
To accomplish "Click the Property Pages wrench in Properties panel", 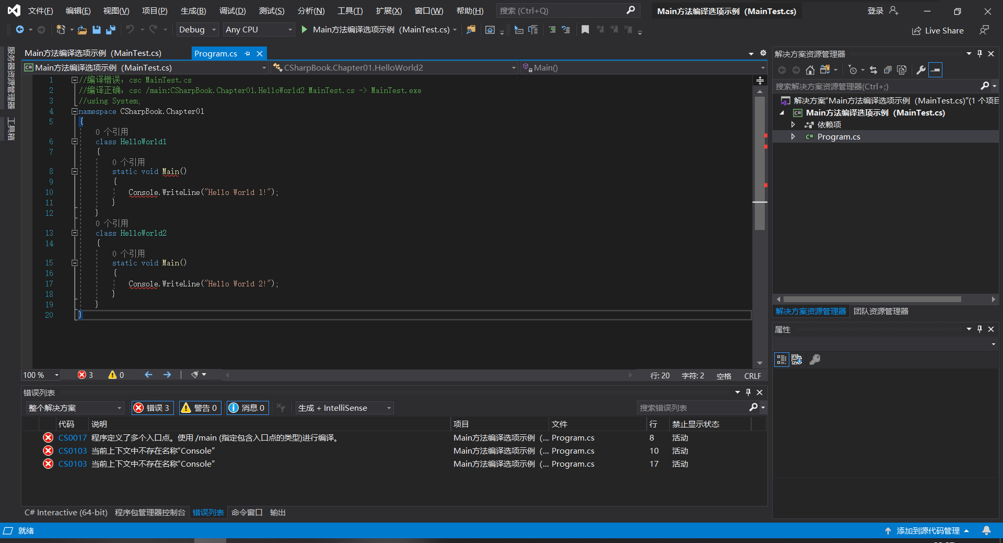I will (x=815, y=360).
